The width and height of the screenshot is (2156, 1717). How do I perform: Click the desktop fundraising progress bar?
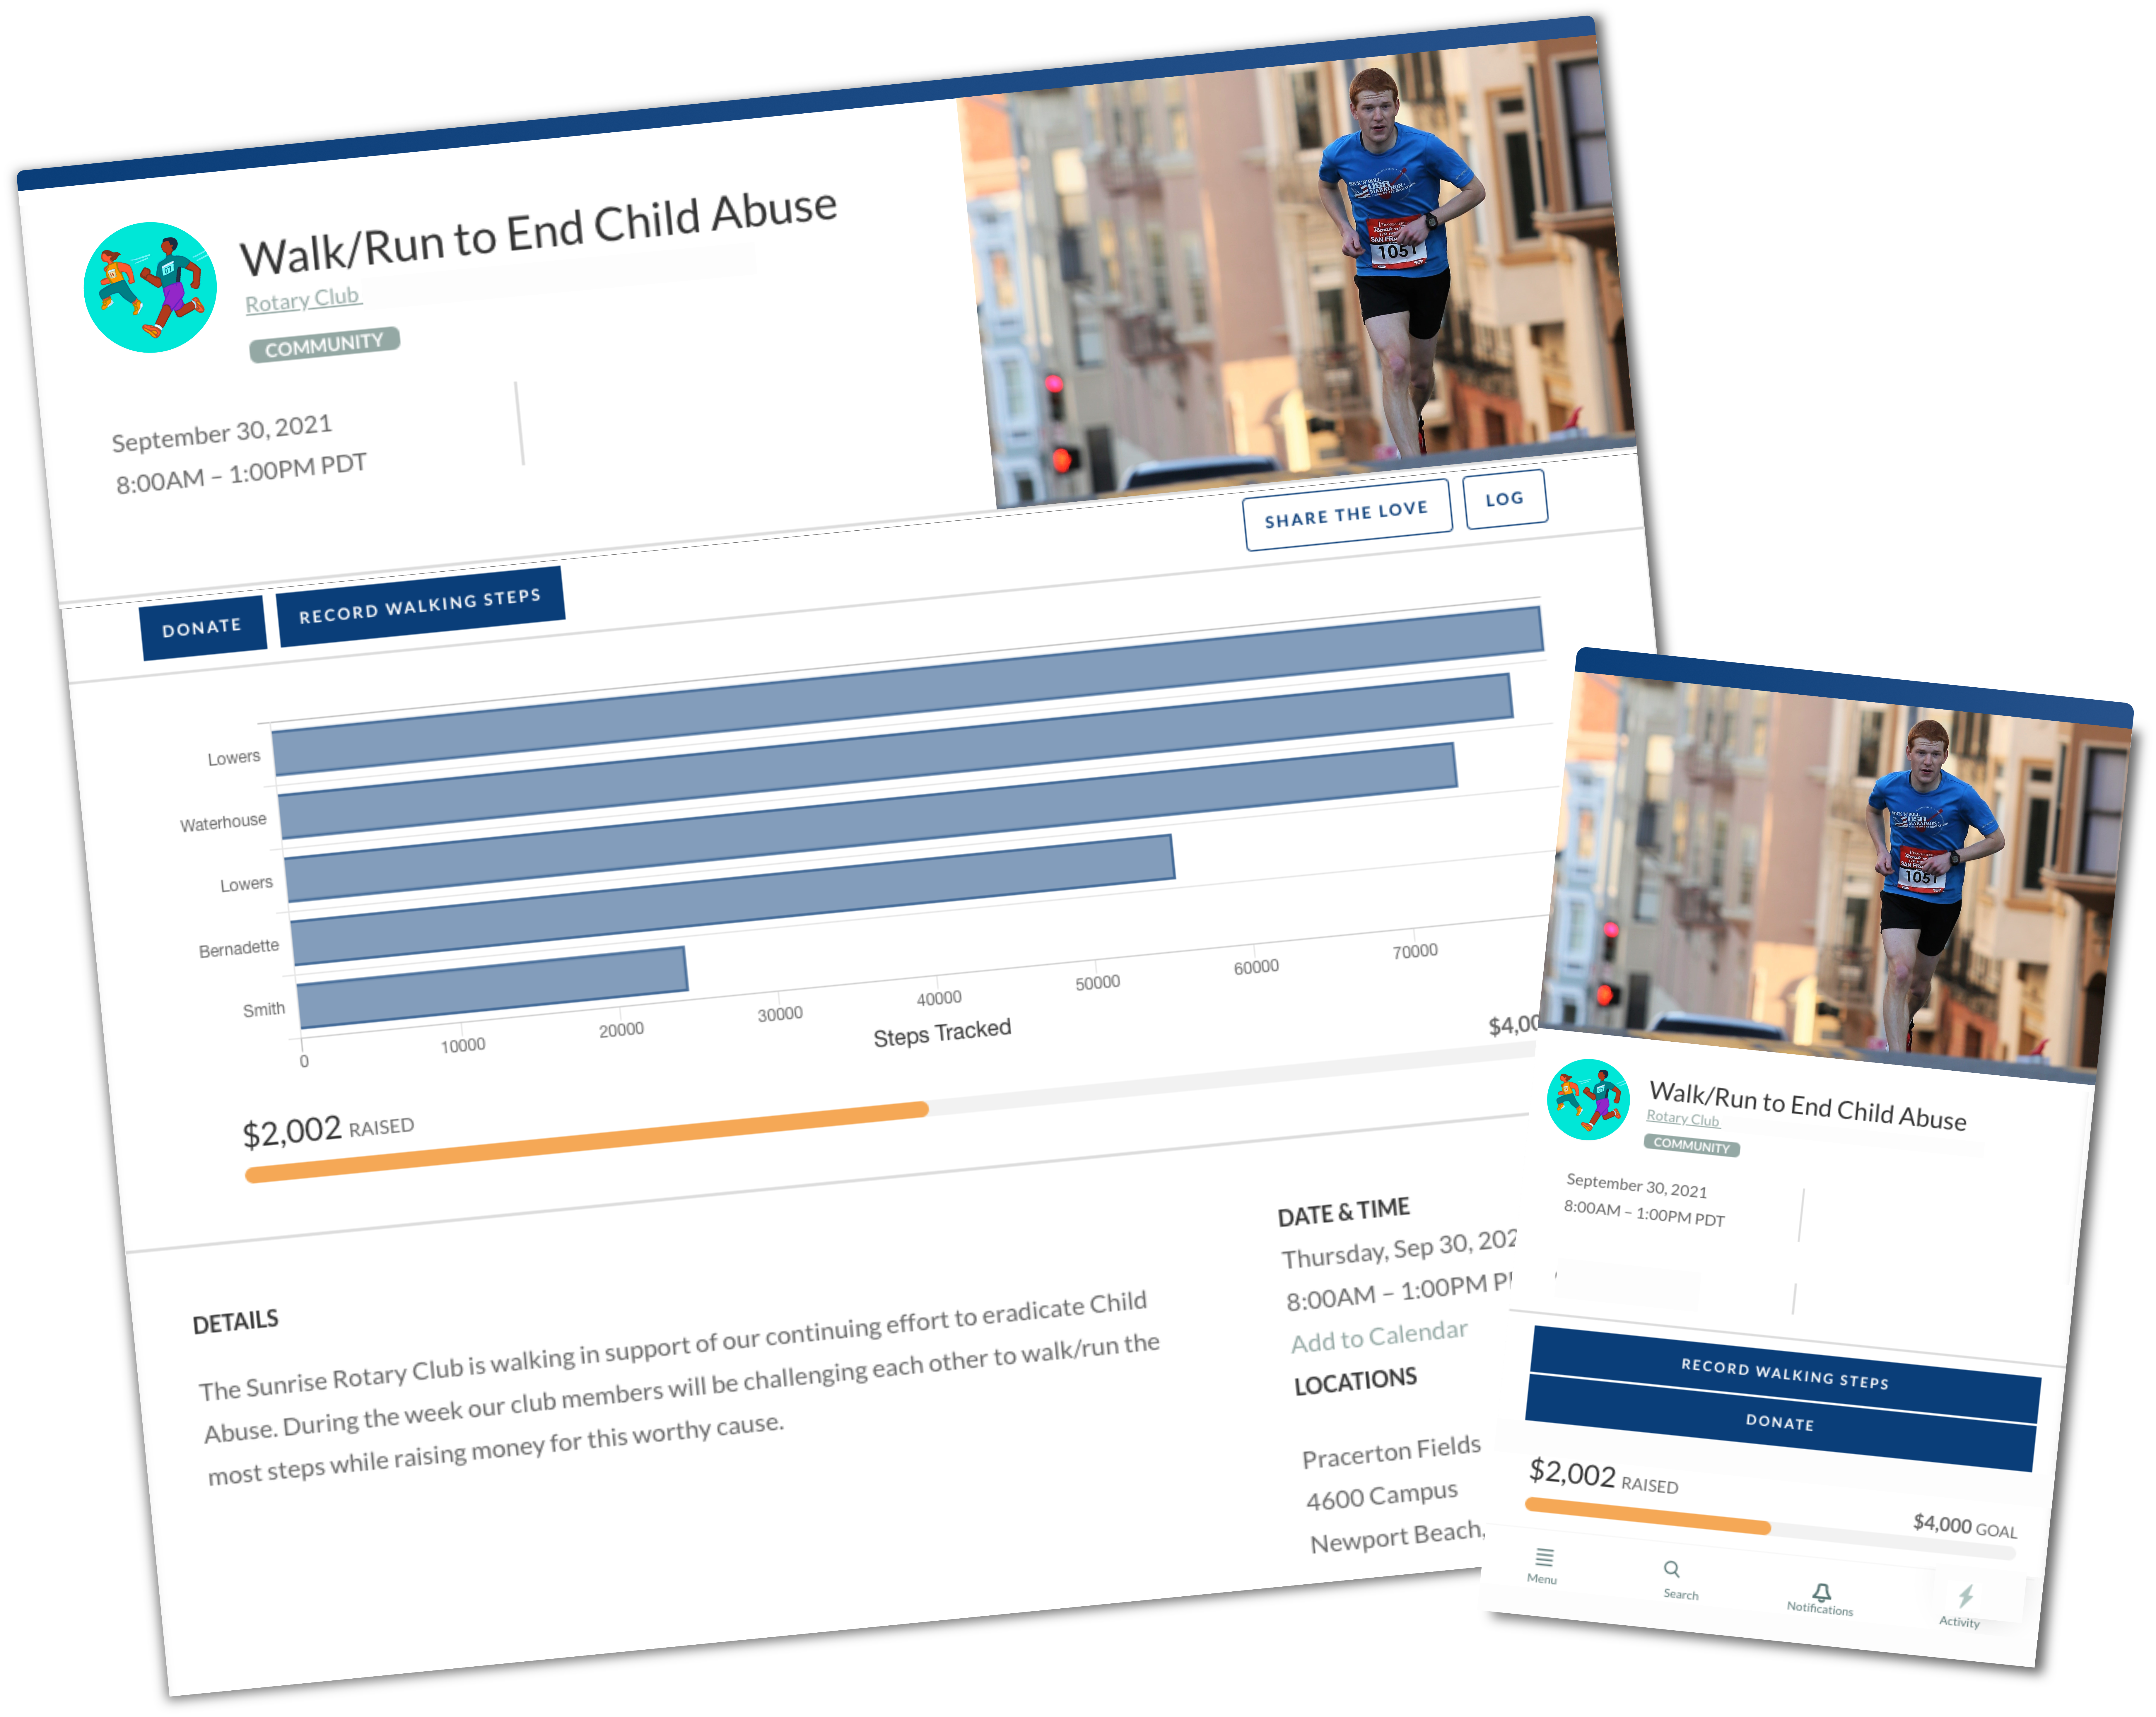click(x=890, y=1112)
